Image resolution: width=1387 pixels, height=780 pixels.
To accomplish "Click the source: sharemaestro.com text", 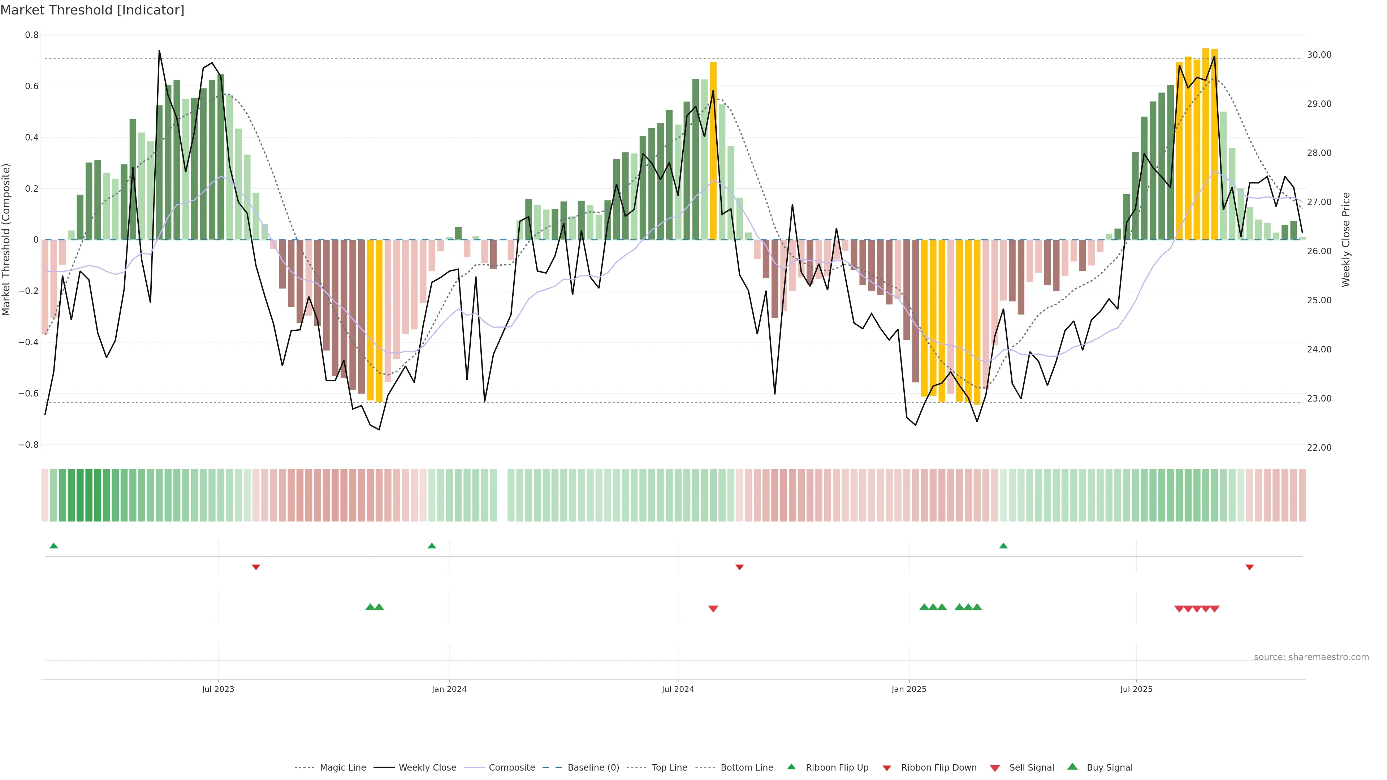I will [x=1311, y=657].
